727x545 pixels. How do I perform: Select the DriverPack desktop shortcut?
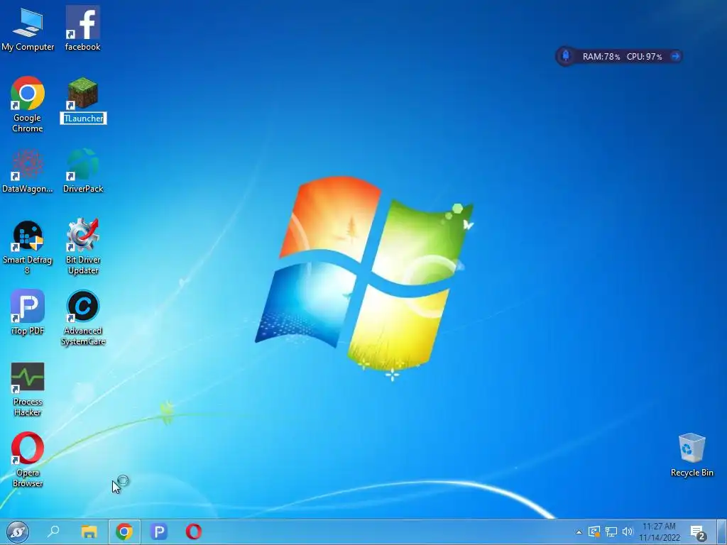point(83,170)
